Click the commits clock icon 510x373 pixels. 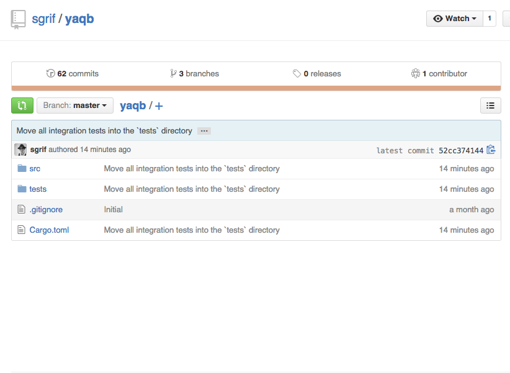coord(50,74)
